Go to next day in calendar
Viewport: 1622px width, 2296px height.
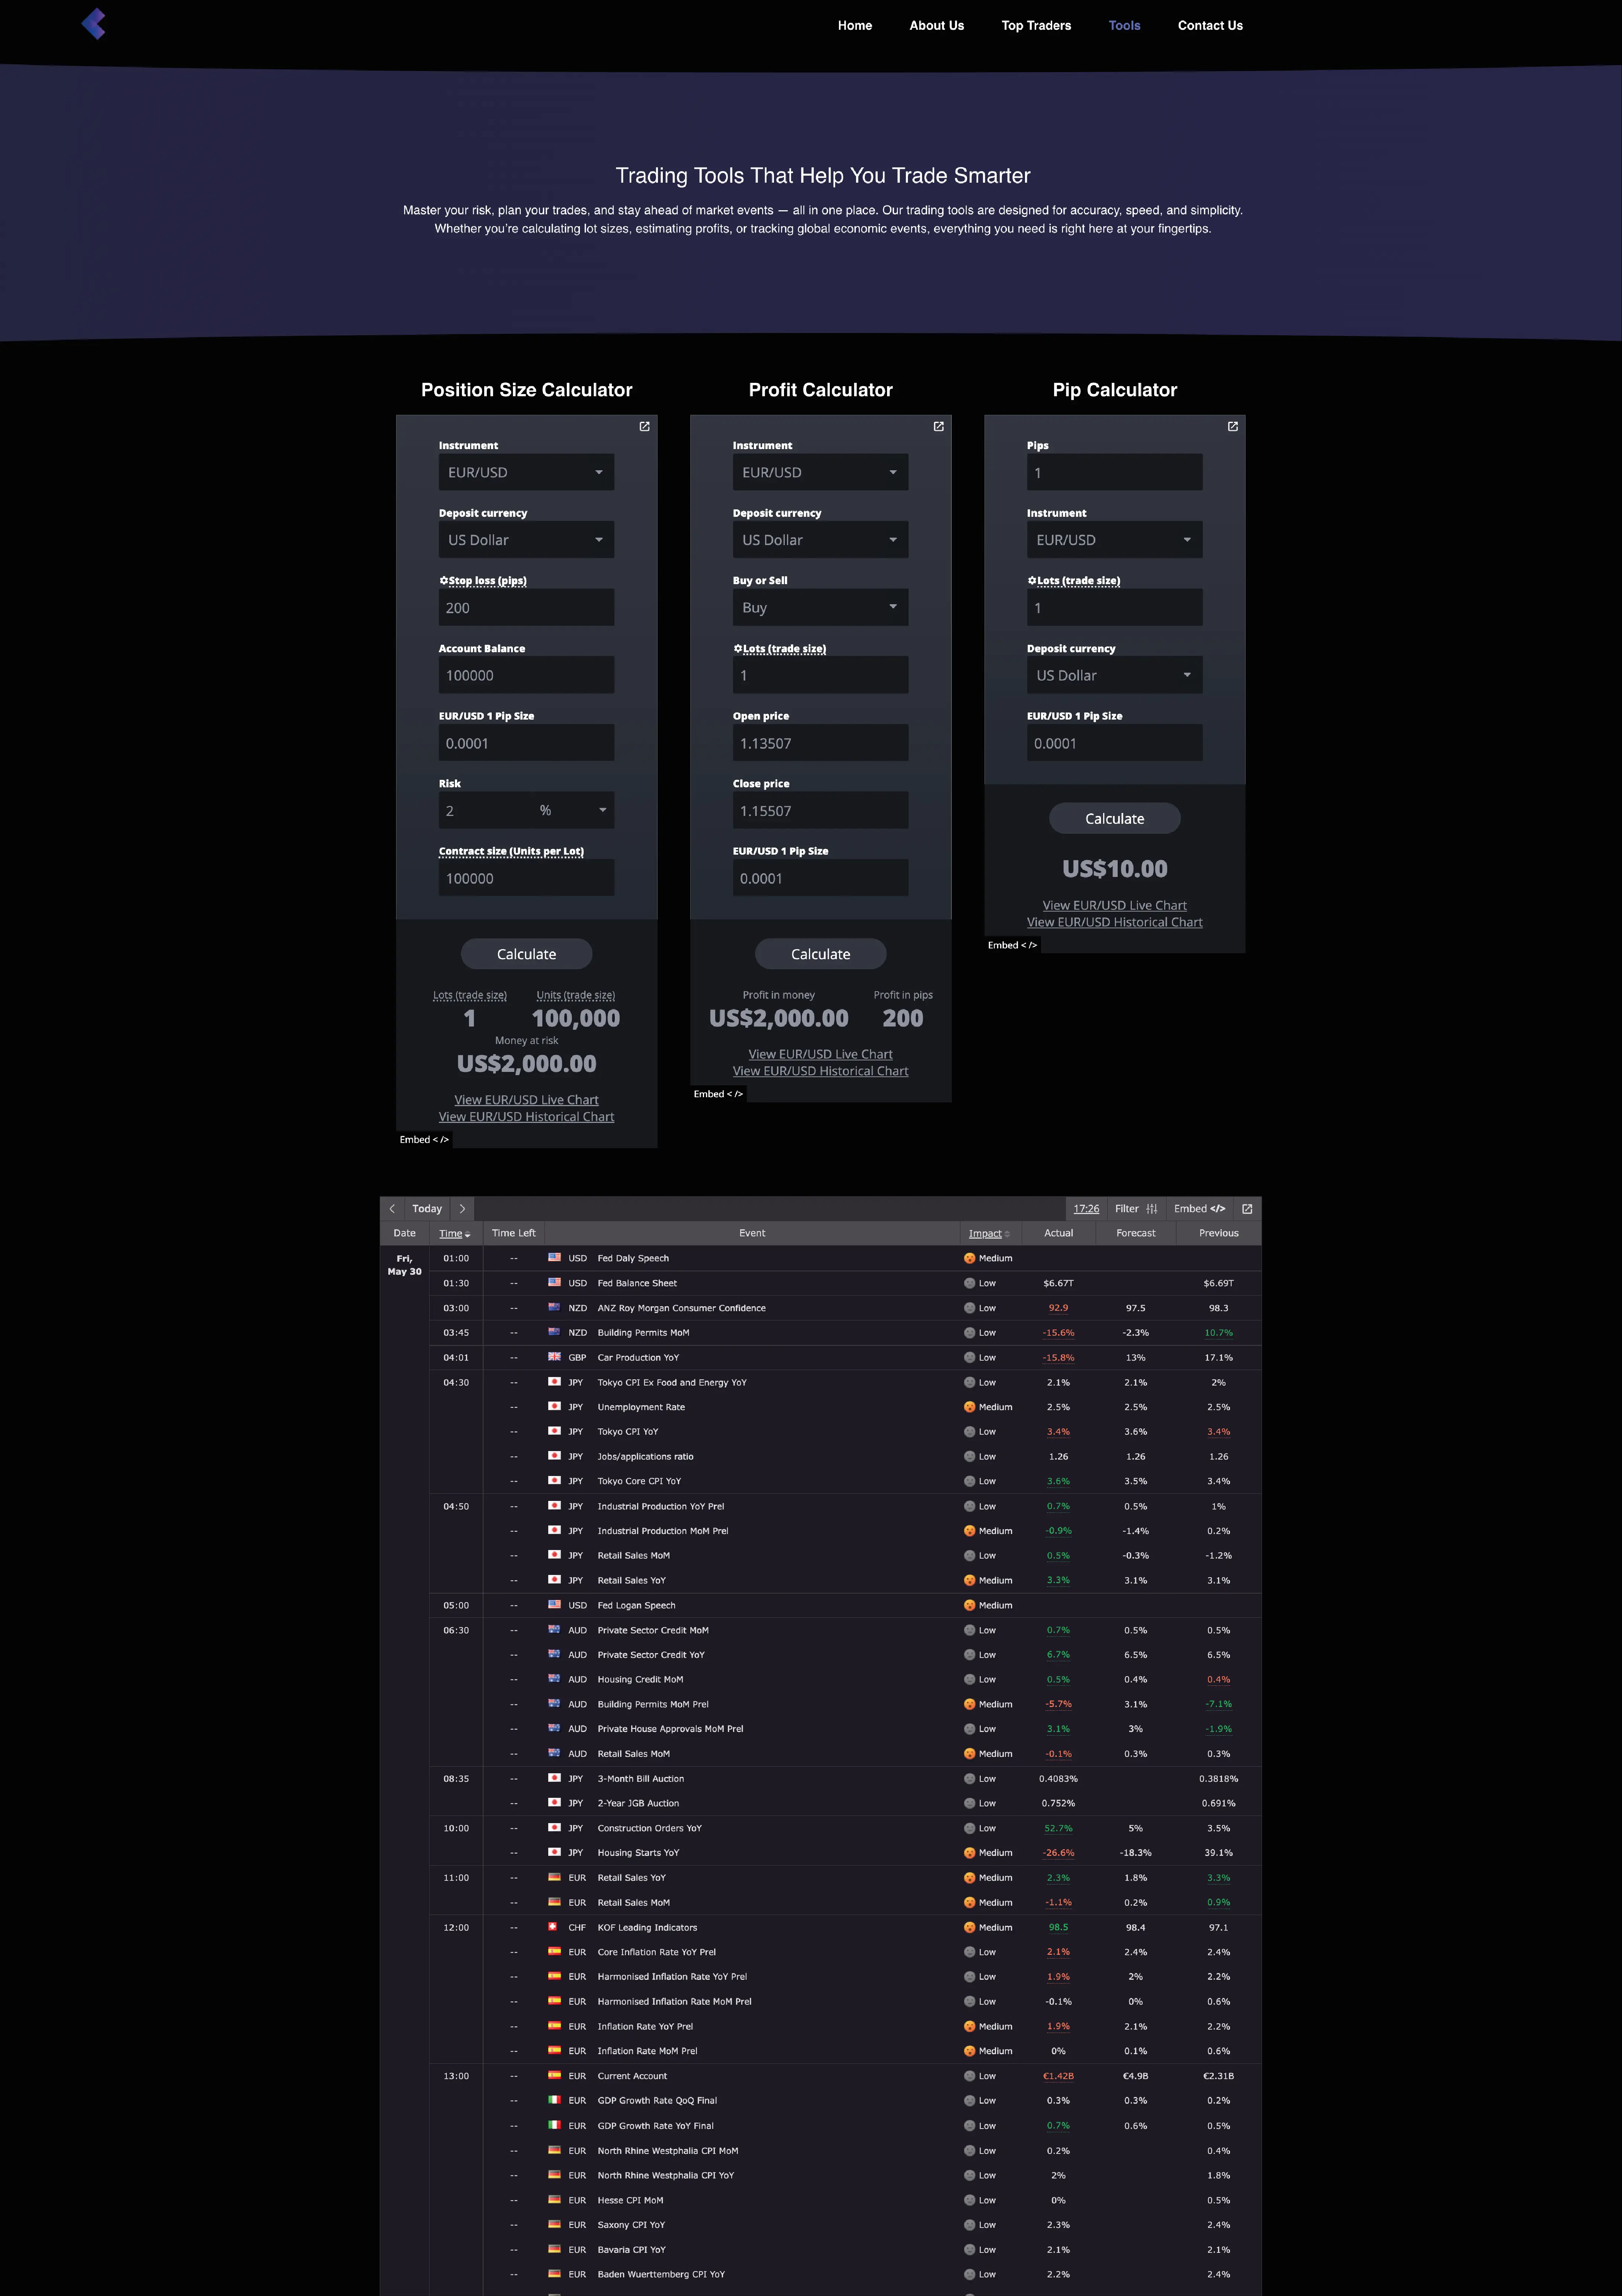pos(462,1209)
